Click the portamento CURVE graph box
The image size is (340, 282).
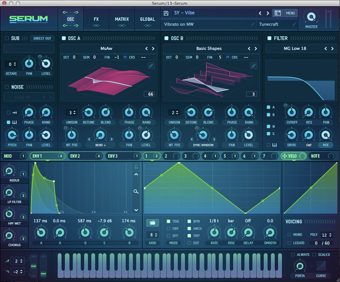(321, 266)
